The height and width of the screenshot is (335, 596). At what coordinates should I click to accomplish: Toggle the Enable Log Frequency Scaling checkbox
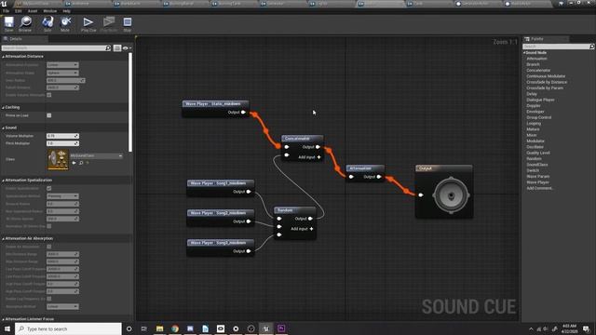click(x=49, y=299)
